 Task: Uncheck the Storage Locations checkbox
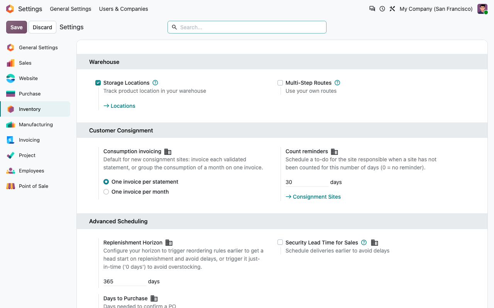[98, 83]
